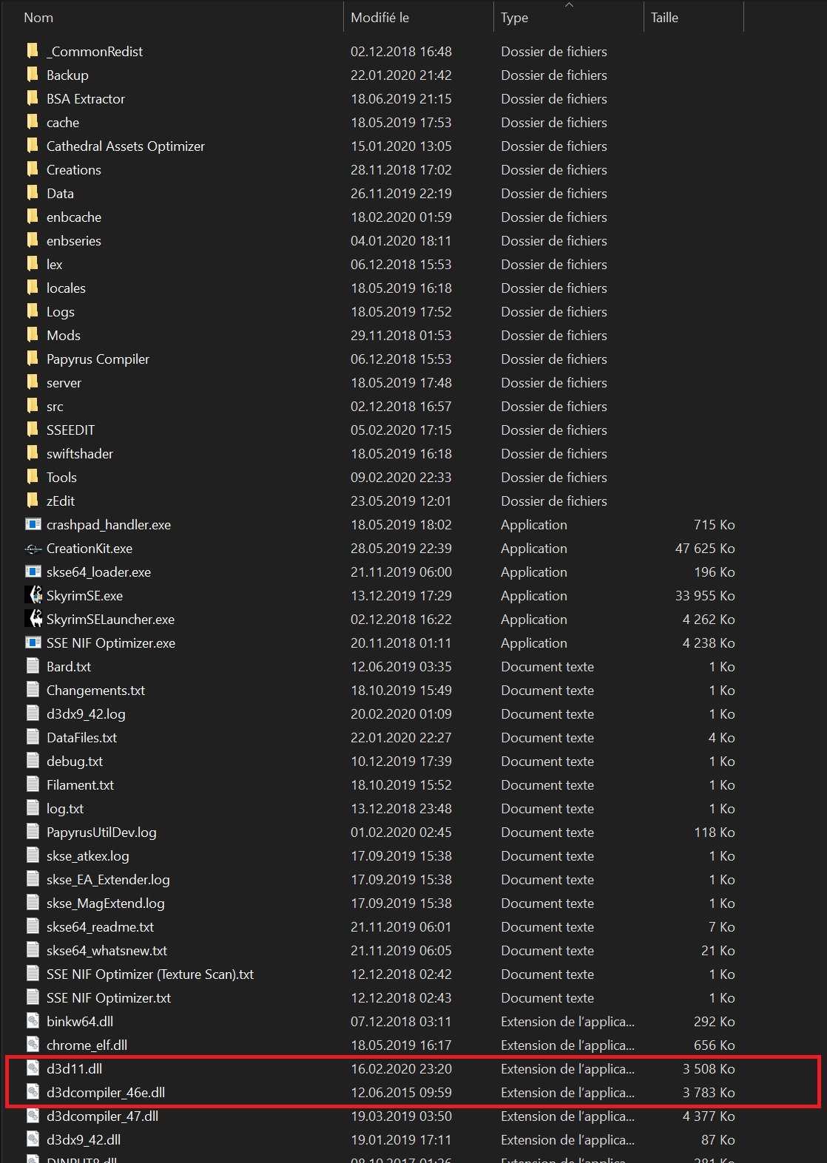The image size is (827, 1163).
Task: Click the d3dcompiler_46e.dll file icon
Action: click(33, 1092)
